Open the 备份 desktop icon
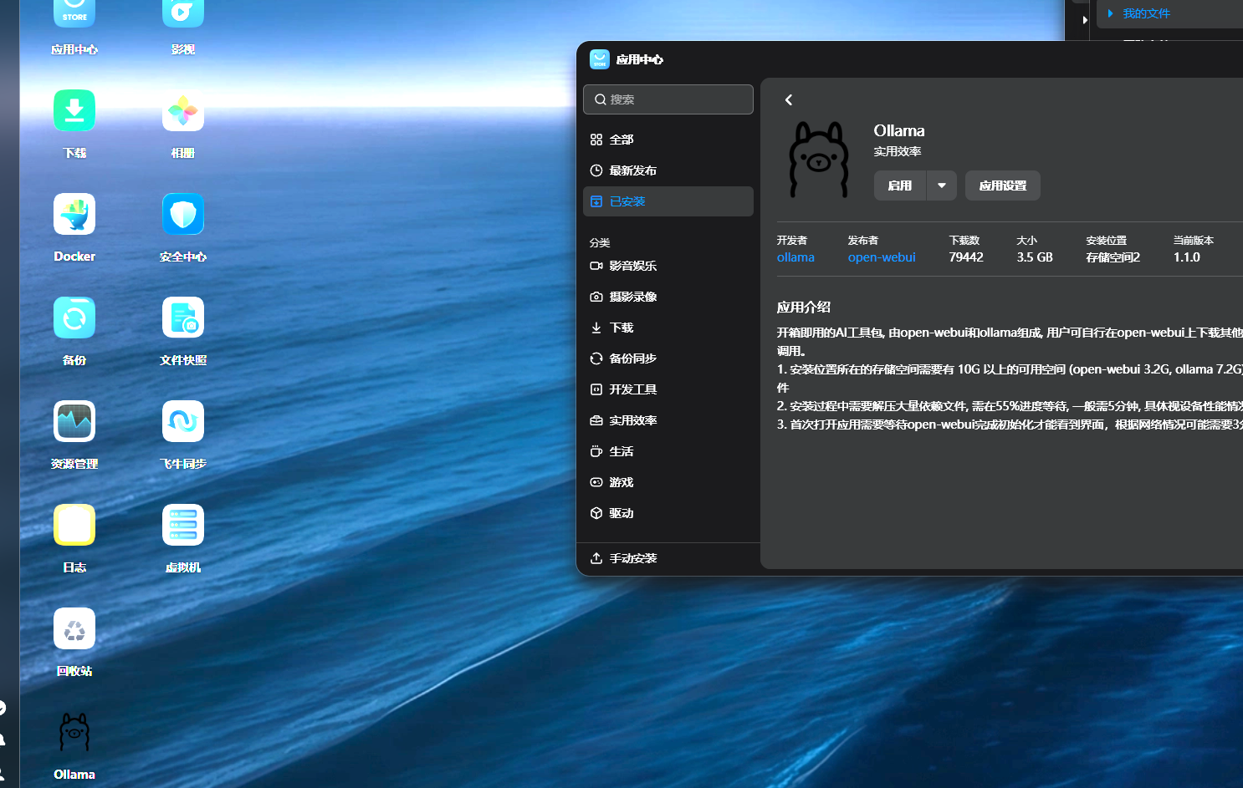 click(x=74, y=318)
